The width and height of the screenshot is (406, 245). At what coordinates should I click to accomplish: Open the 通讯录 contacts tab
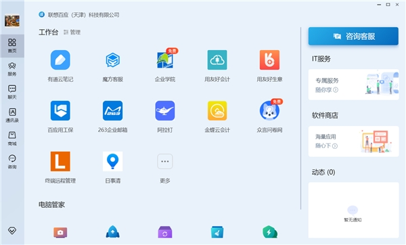coord(12,116)
